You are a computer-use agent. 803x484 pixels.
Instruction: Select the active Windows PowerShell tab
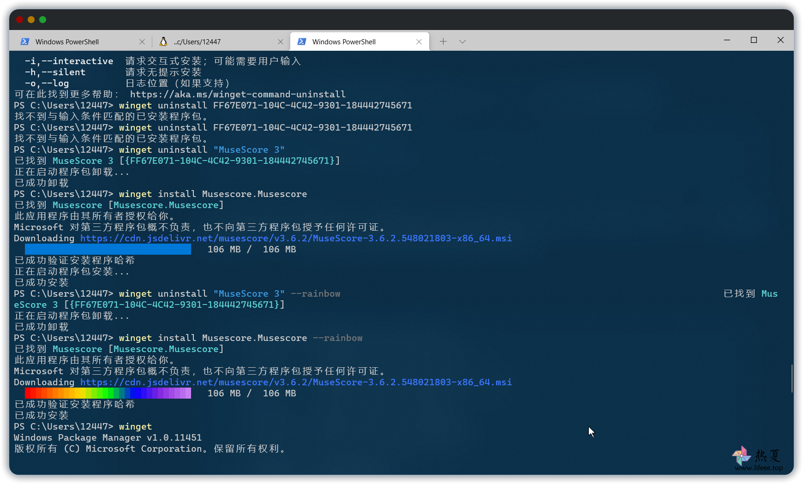click(360, 42)
